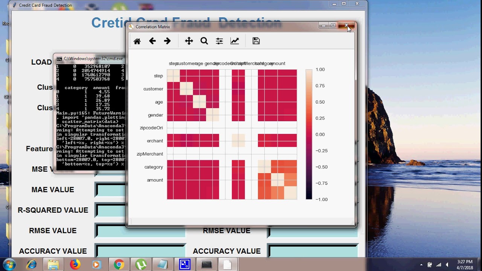This screenshot has width=482, height=271.
Task: Open the Edit axis and curve parameters icon
Action: click(235, 41)
